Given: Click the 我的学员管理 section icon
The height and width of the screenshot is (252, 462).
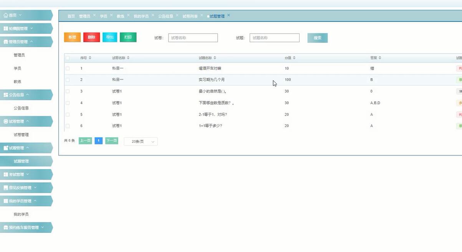Looking at the screenshot, I should 6,201.
